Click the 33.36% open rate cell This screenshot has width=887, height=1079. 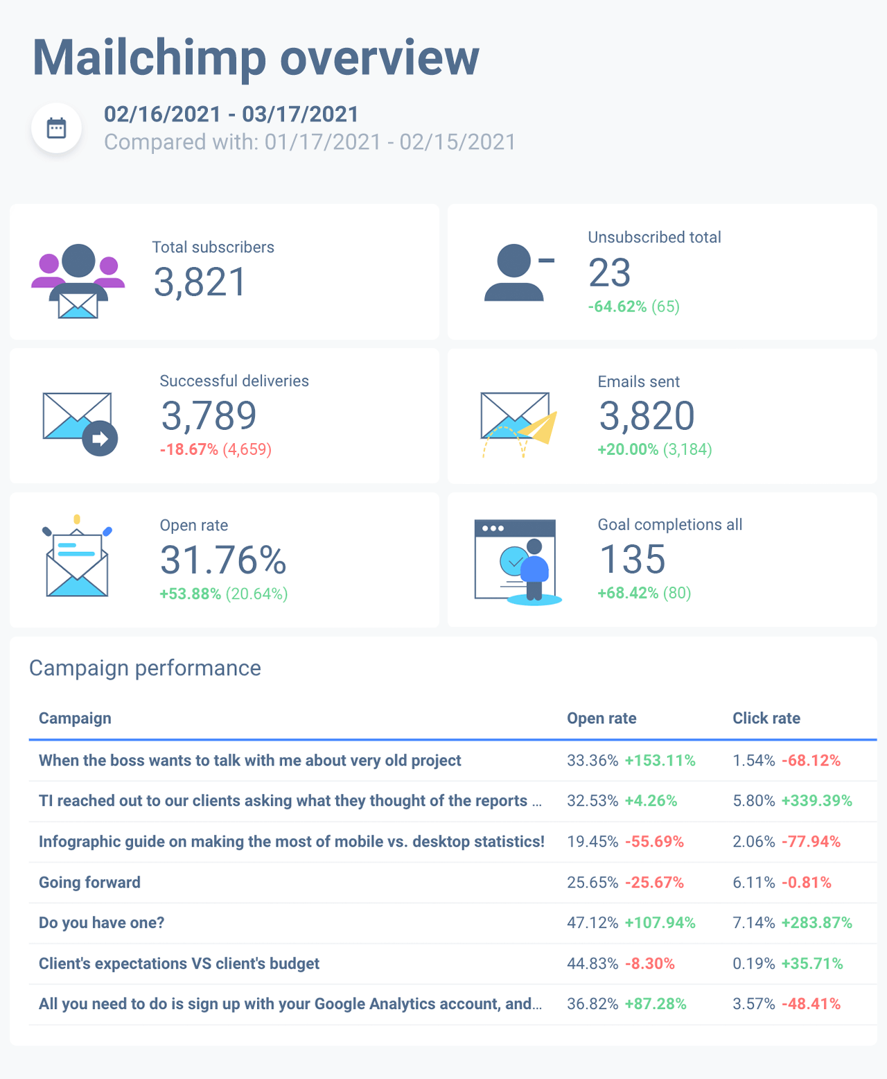point(592,761)
